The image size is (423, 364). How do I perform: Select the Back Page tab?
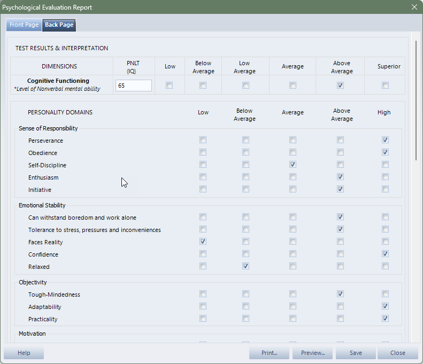[x=59, y=25]
